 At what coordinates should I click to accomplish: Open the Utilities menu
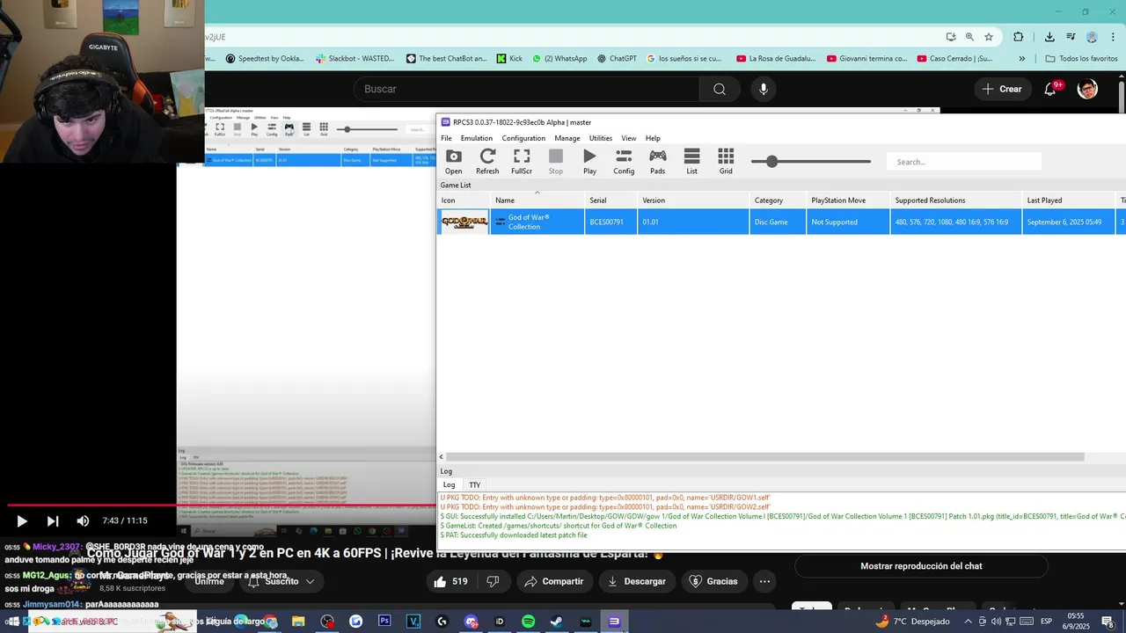[x=601, y=138]
